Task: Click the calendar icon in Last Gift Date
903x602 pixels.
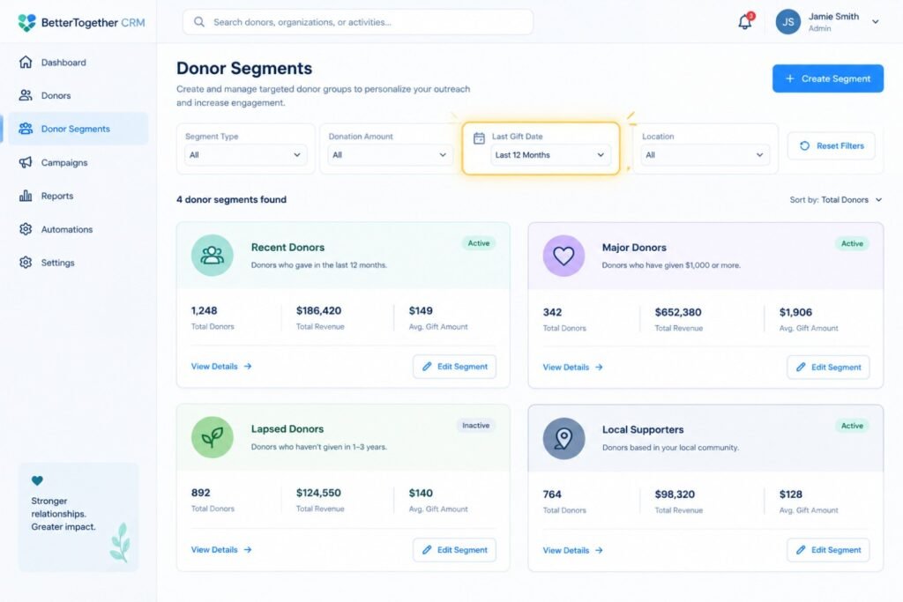Action: [479, 138]
